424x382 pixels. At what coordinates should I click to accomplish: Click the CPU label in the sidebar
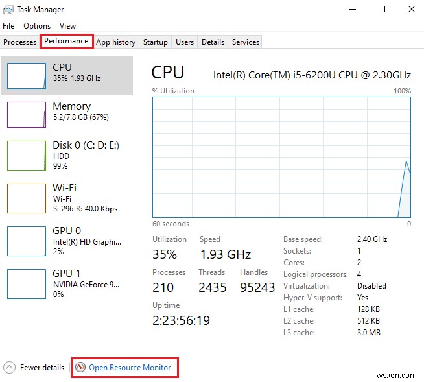tap(62, 67)
